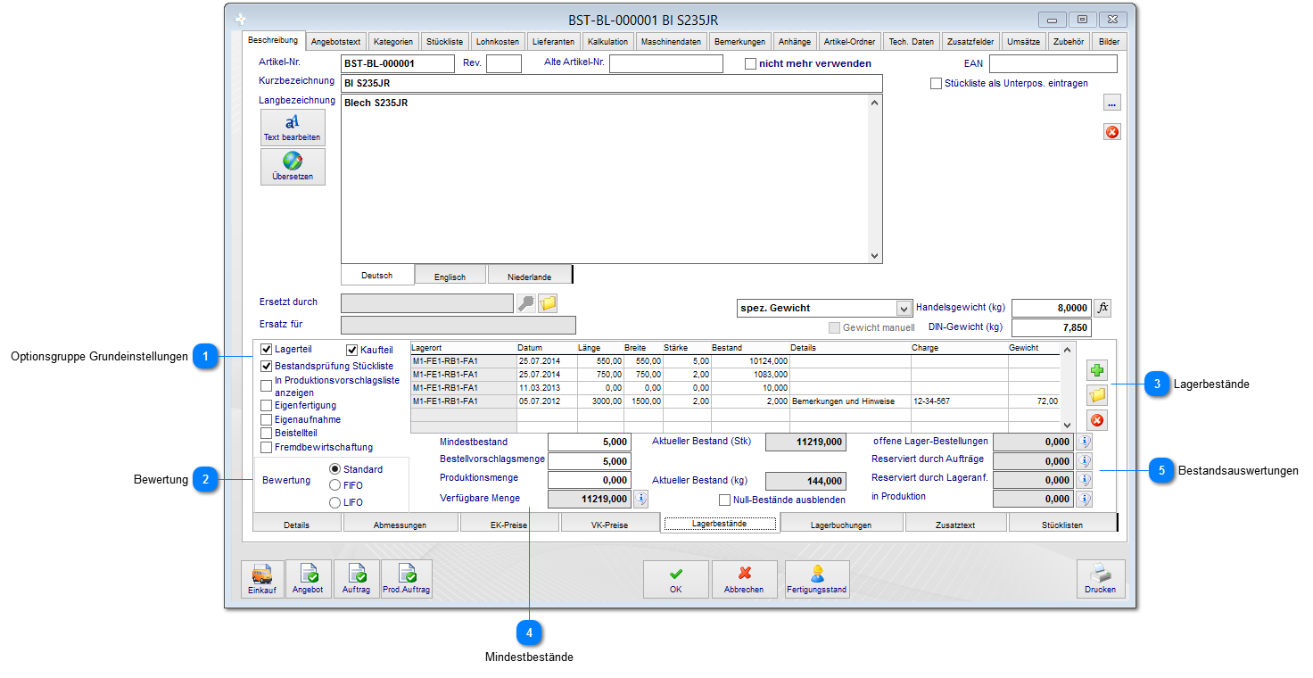Enable the Fremdbewirtschaftung checkbox

pos(266,447)
